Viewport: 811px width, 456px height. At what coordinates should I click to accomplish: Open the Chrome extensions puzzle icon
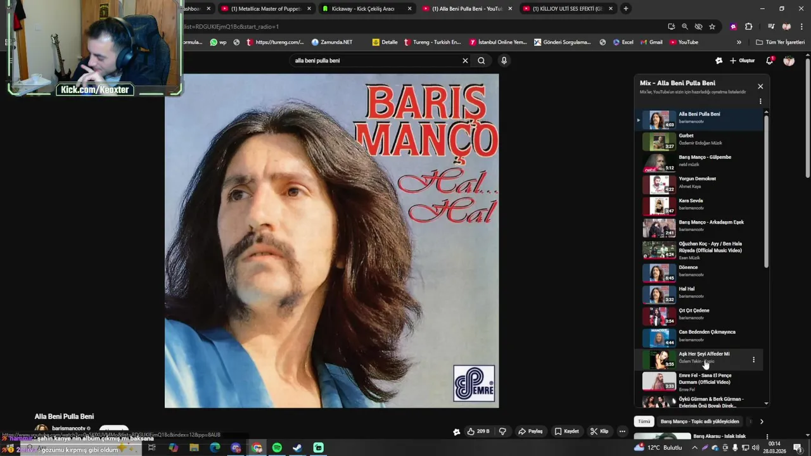pos(749,27)
